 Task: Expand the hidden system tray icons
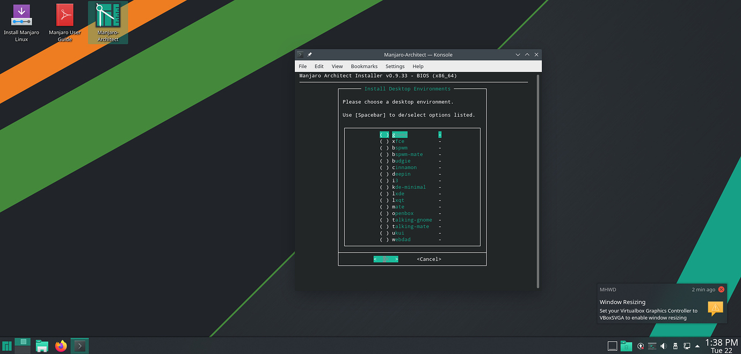pyautogui.click(x=697, y=346)
